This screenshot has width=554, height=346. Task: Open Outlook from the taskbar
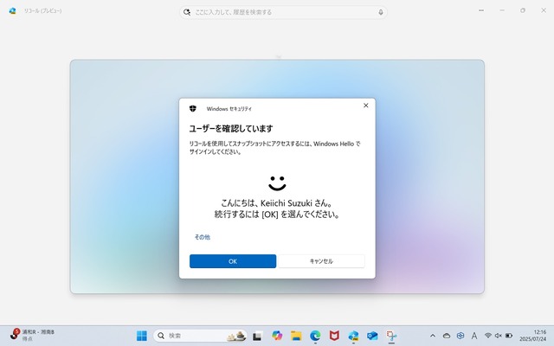[x=372, y=336]
